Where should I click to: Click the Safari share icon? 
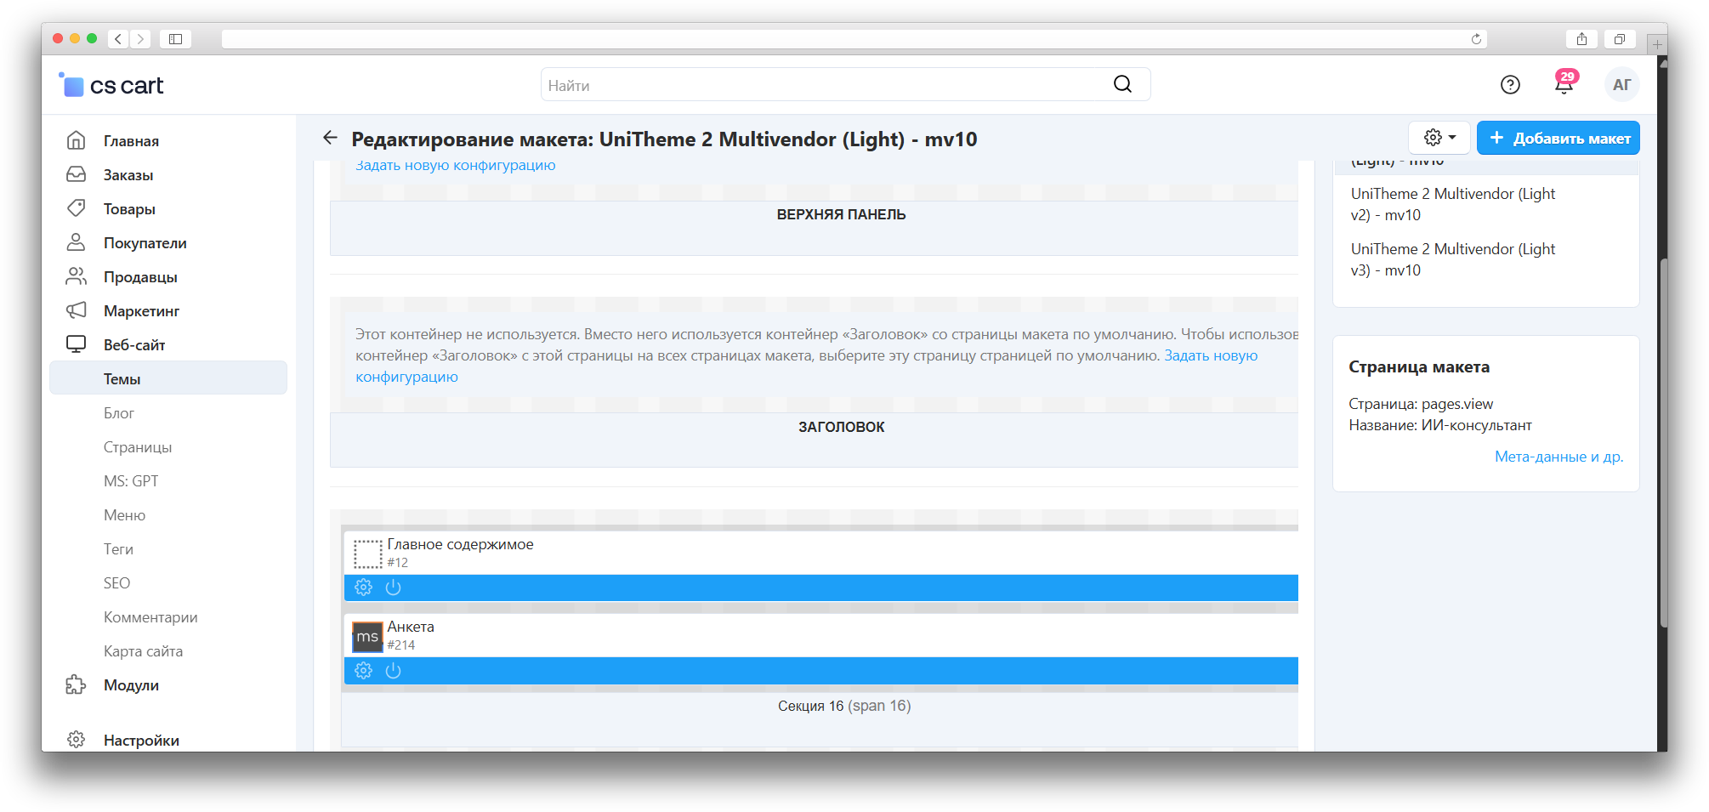tap(1581, 39)
